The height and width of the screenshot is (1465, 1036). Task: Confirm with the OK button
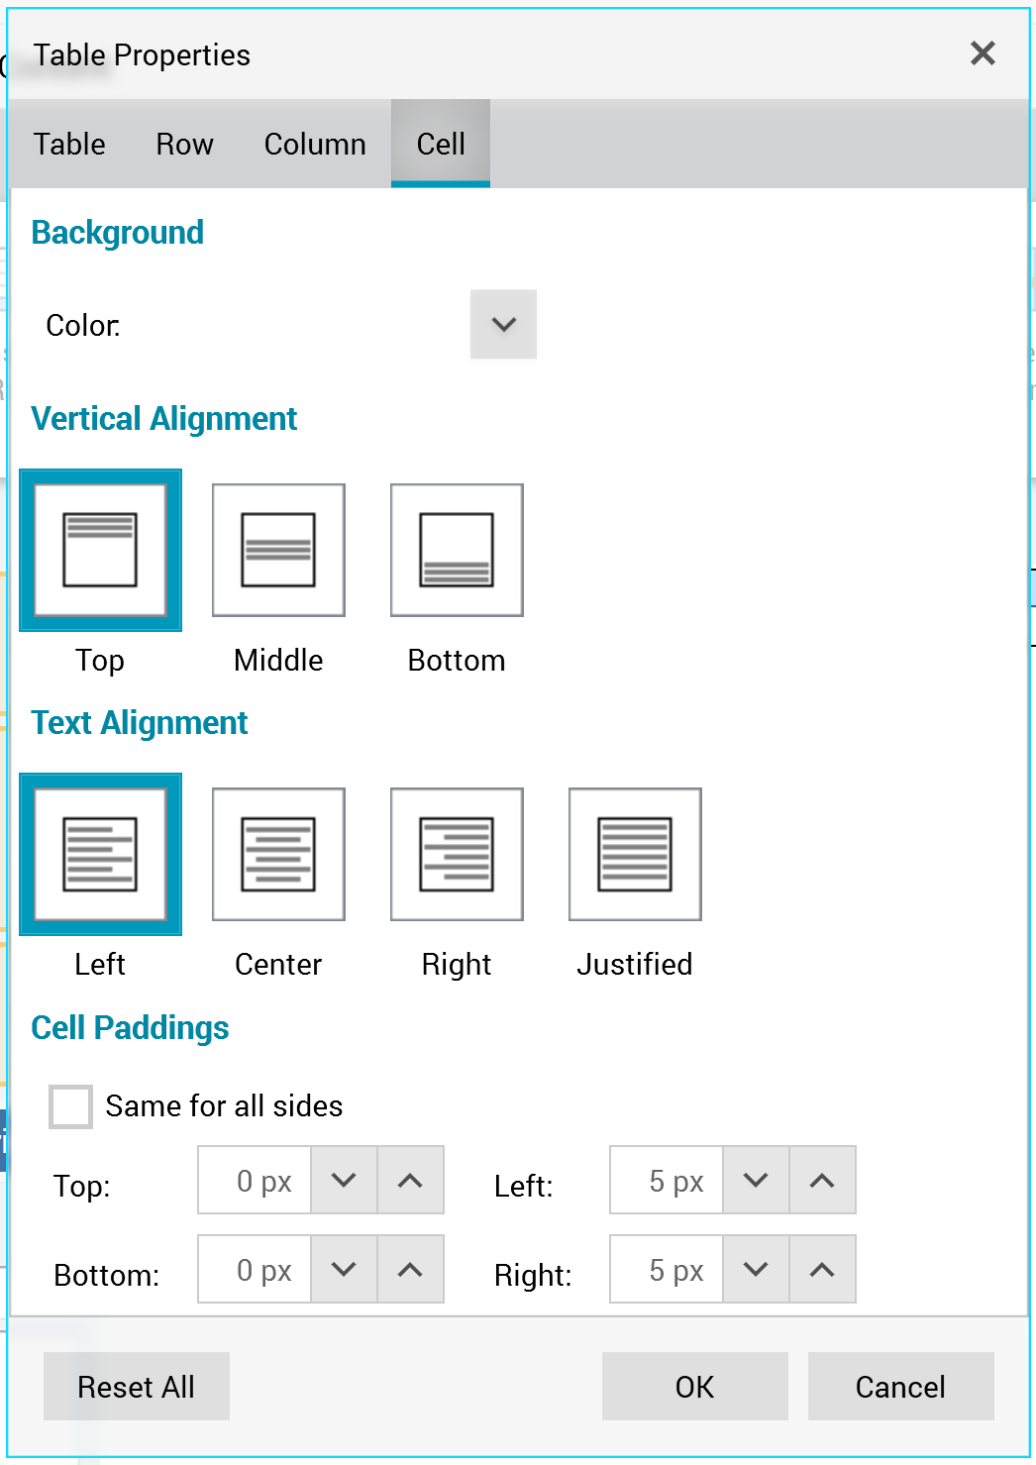point(694,1386)
